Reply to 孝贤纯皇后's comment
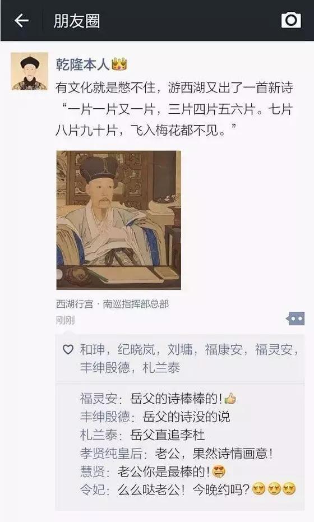This screenshot has width=314, height=522. pyautogui.click(x=177, y=453)
